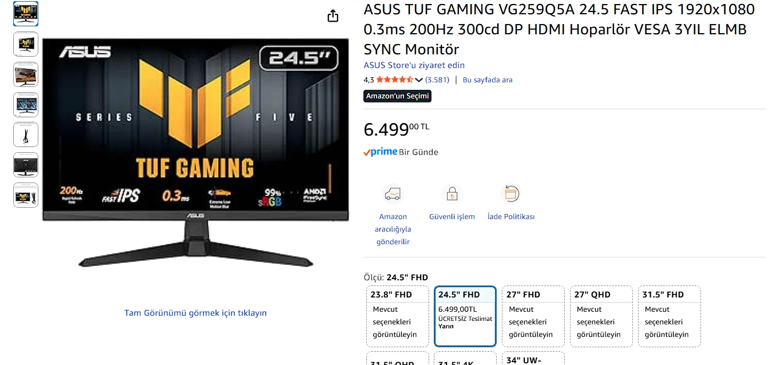Click the 'Bu sayfada ara' link

488,80
